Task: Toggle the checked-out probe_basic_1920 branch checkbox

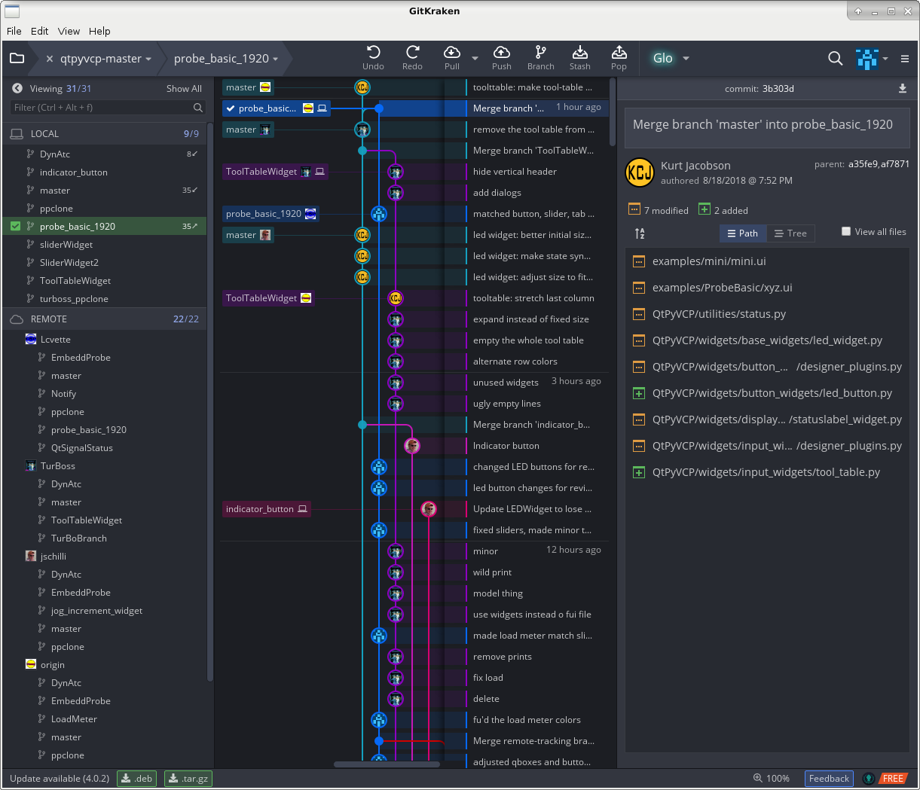Action: (x=16, y=226)
